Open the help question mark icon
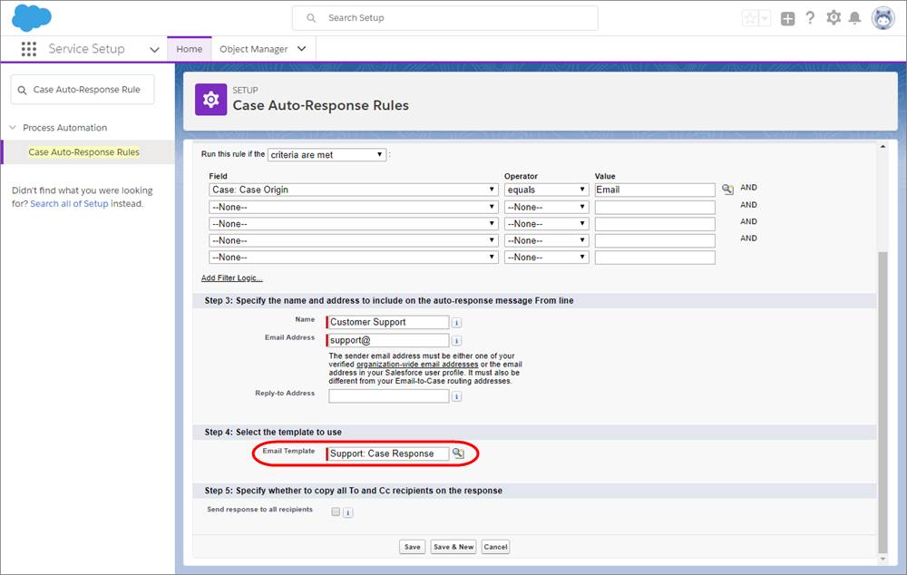Viewport: 907px width, 575px height. point(810,18)
